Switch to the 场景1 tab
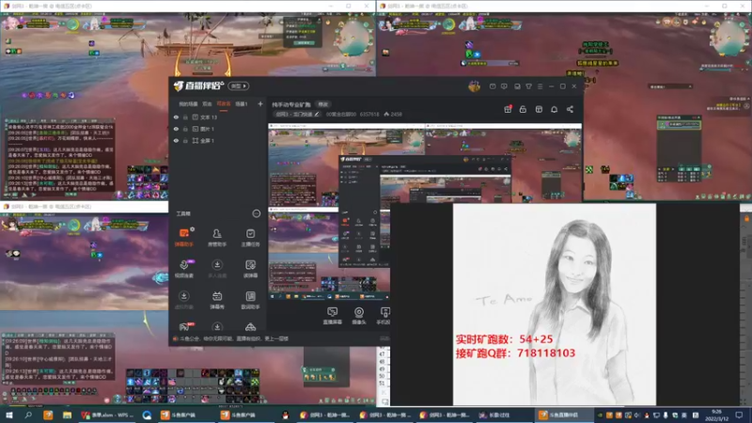Image resolution: width=752 pixels, height=423 pixels. pyautogui.click(x=242, y=104)
